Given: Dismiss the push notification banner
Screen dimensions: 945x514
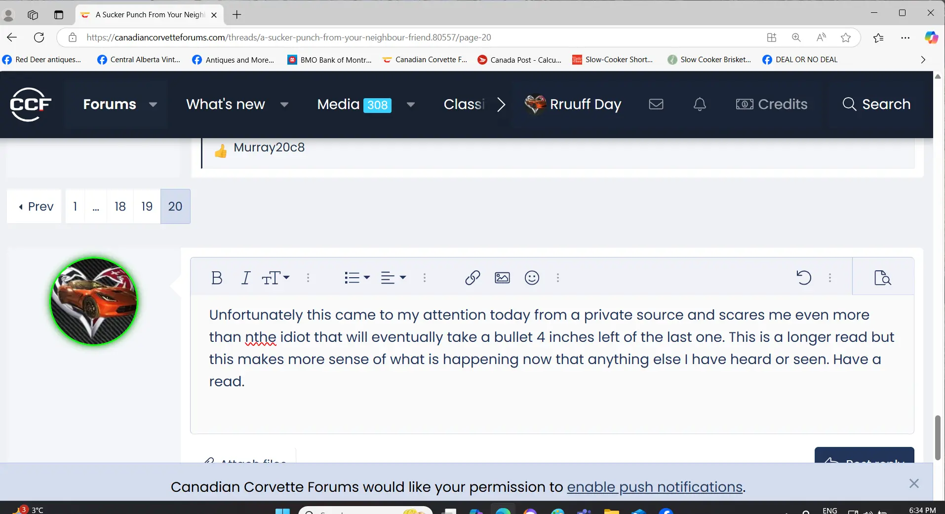Looking at the screenshot, I should pos(914,484).
